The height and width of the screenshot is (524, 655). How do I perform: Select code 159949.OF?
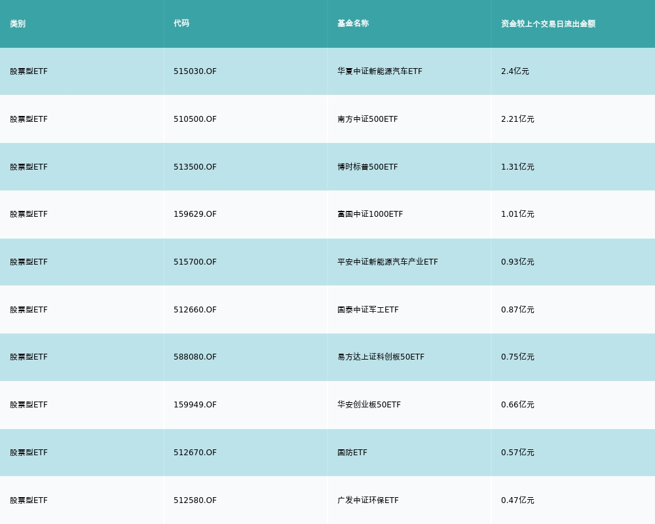[195, 405]
